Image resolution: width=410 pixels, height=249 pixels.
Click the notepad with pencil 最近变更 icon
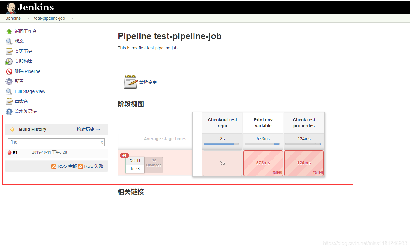(x=130, y=82)
